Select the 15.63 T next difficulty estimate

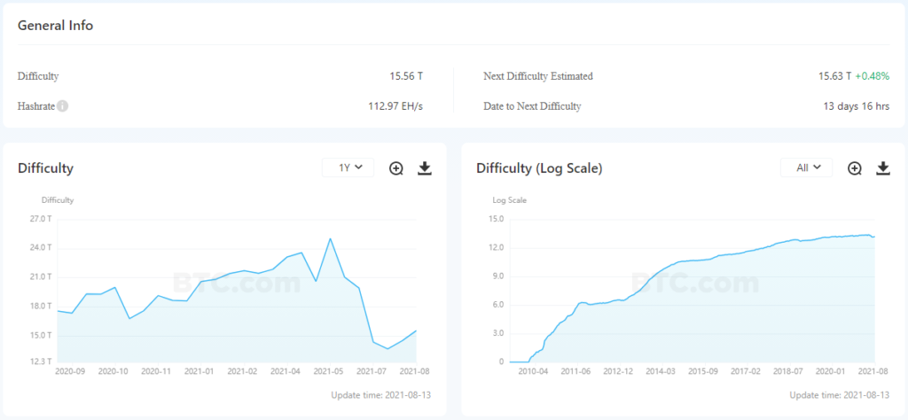[834, 76]
